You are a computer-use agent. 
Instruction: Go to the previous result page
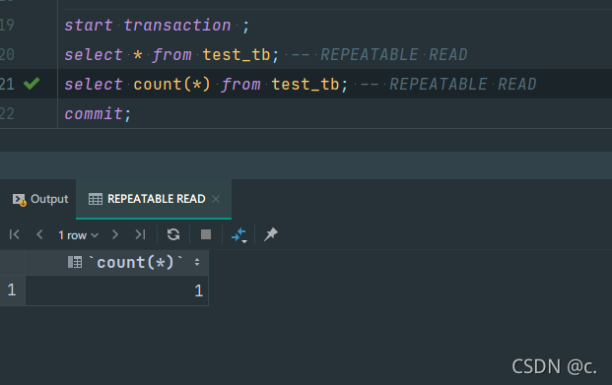(39, 234)
